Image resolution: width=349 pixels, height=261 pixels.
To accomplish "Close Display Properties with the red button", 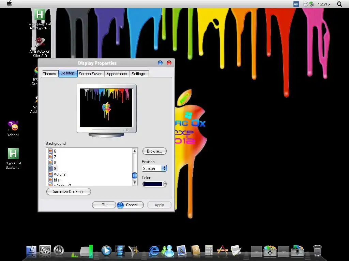I will pos(169,63).
